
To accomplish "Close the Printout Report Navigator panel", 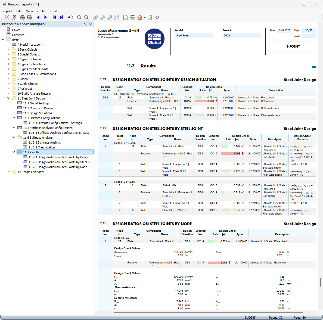I will pyautogui.click(x=91, y=24).
